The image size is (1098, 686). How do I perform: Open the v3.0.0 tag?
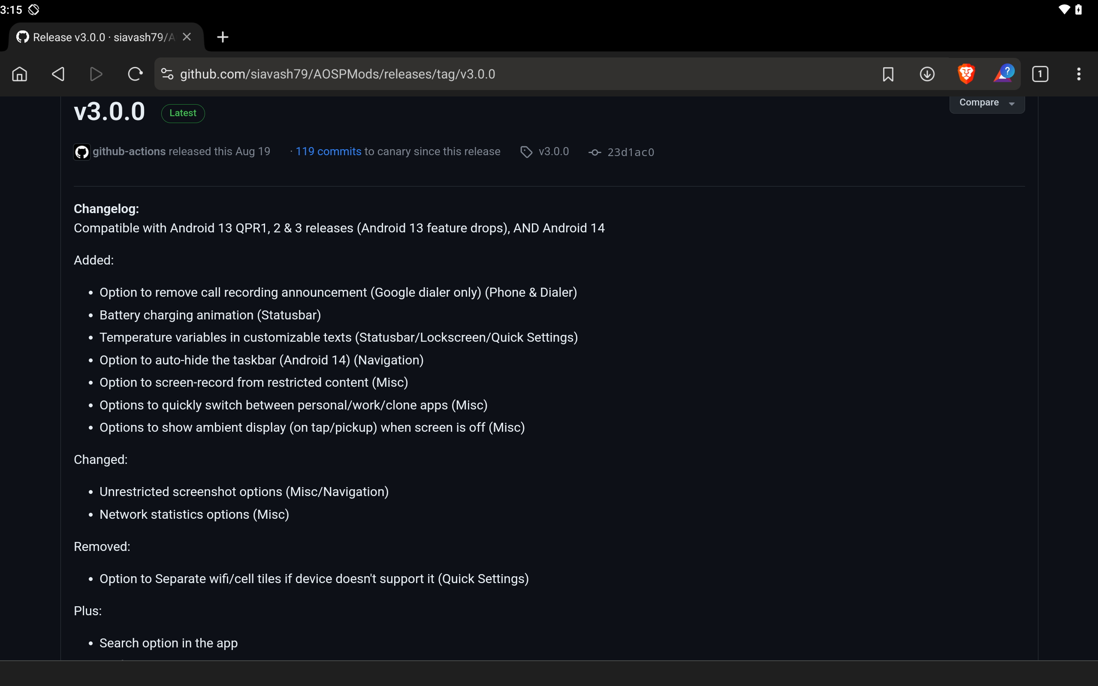(x=554, y=151)
